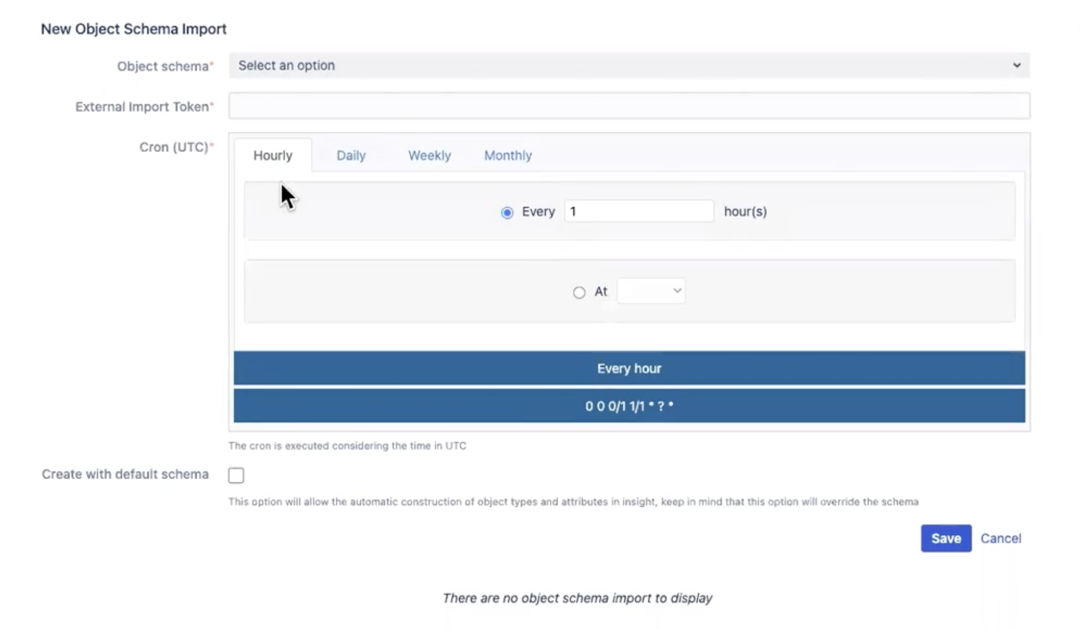Select the At radio button
The height and width of the screenshot is (630, 1082).
(x=579, y=292)
